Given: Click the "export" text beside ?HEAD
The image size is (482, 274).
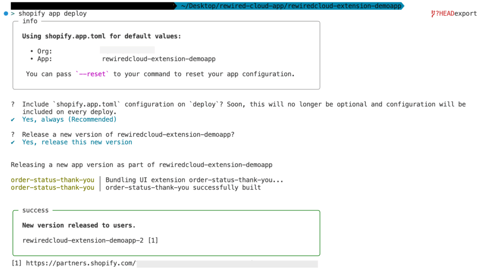Looking at the screenshot, I should pos(466,14).
